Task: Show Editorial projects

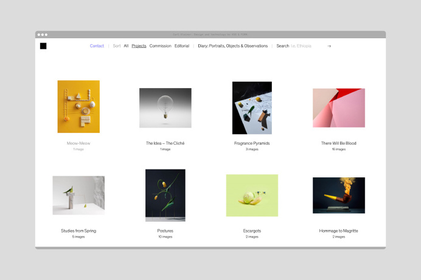Action: pos(182,46)
